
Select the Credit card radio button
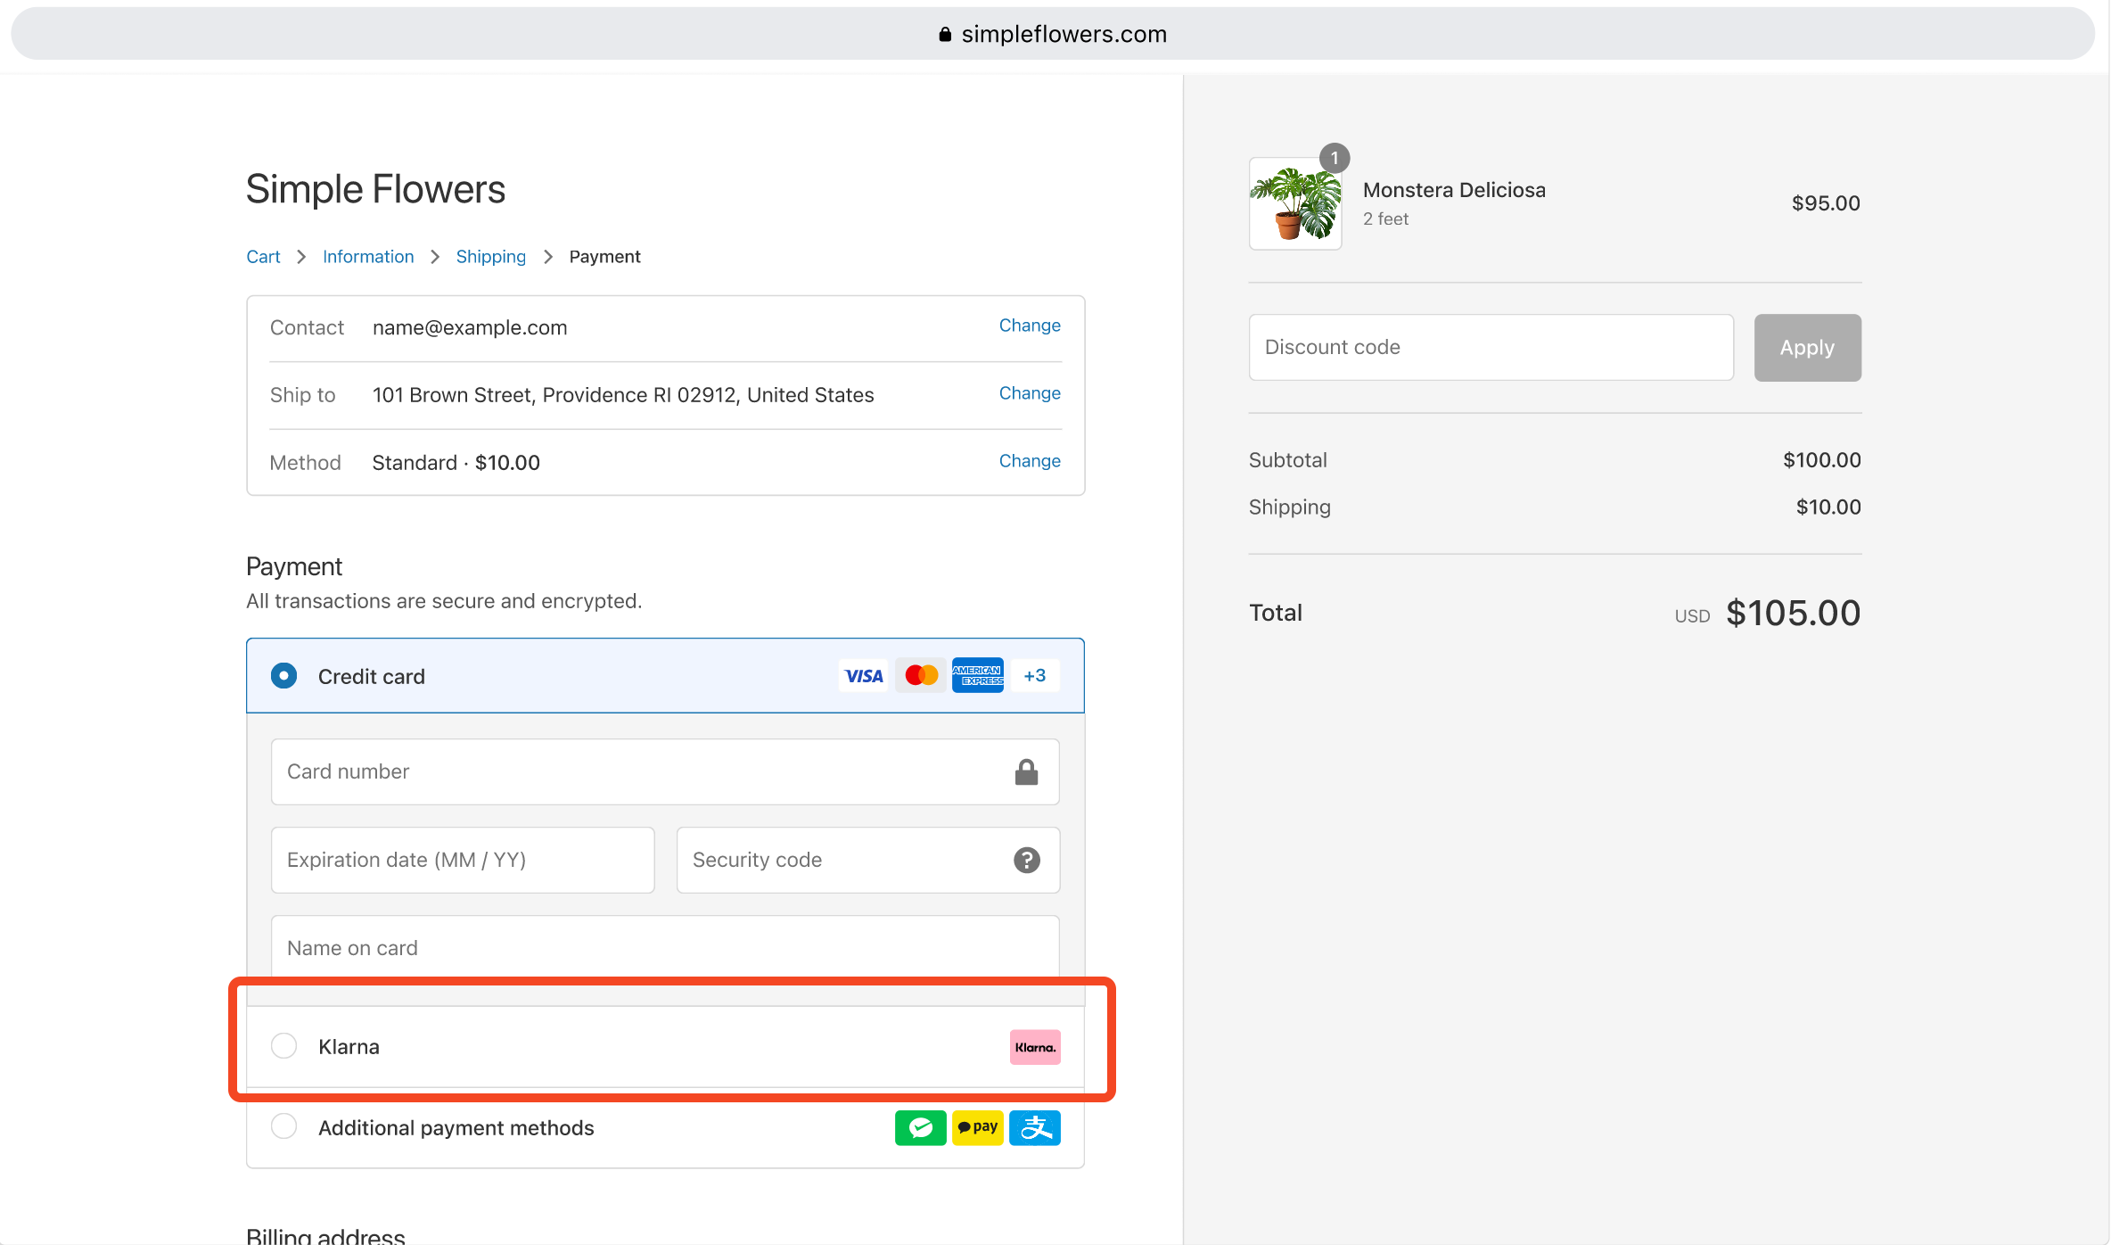[283, 676]
